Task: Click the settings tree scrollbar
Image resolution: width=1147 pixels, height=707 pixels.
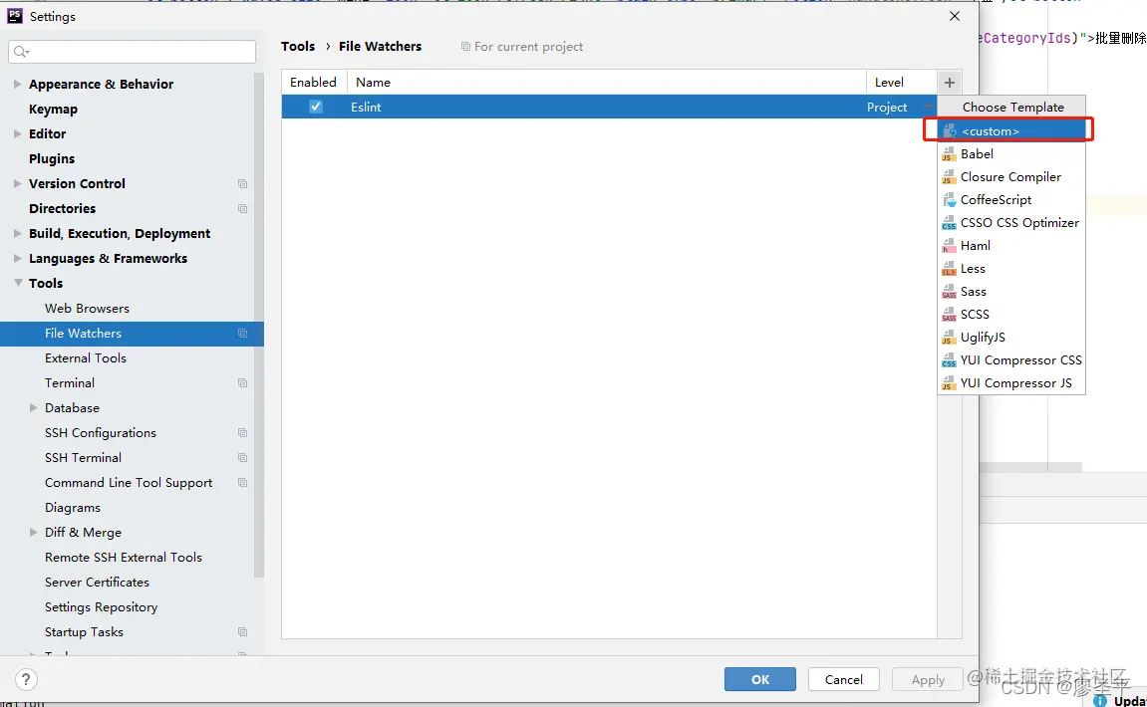Action: coord(258,326)
